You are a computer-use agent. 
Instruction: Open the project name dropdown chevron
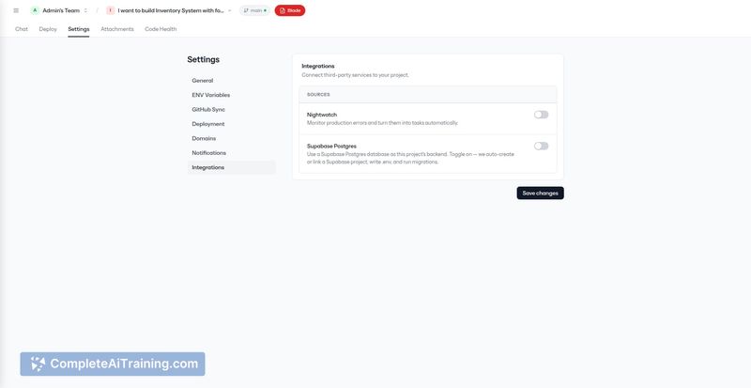pyautogui.click(x=229, y=10)
